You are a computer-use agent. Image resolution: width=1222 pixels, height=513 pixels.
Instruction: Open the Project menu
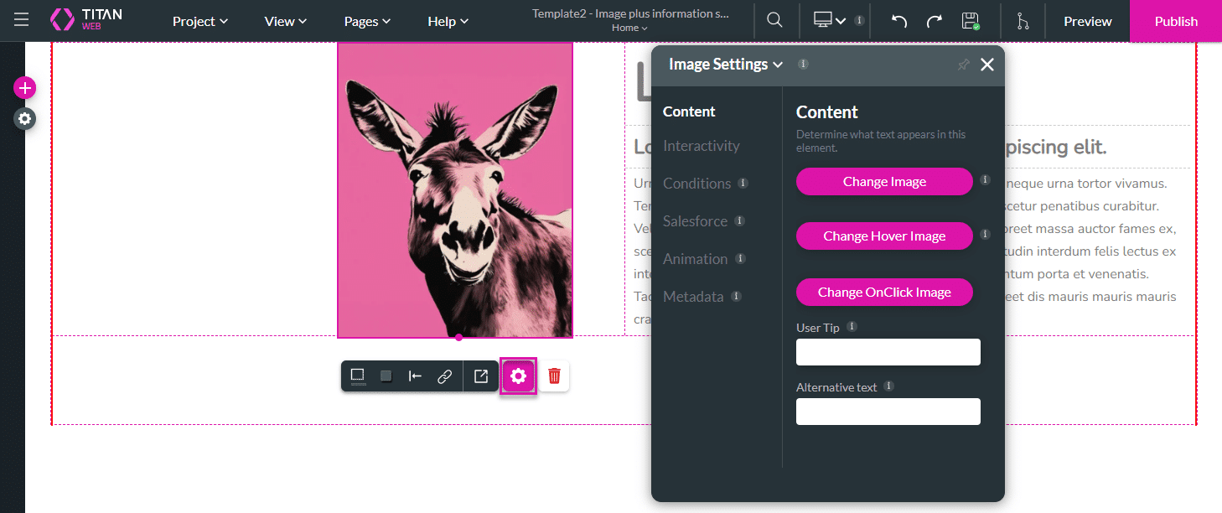click(x=200, y=21)
